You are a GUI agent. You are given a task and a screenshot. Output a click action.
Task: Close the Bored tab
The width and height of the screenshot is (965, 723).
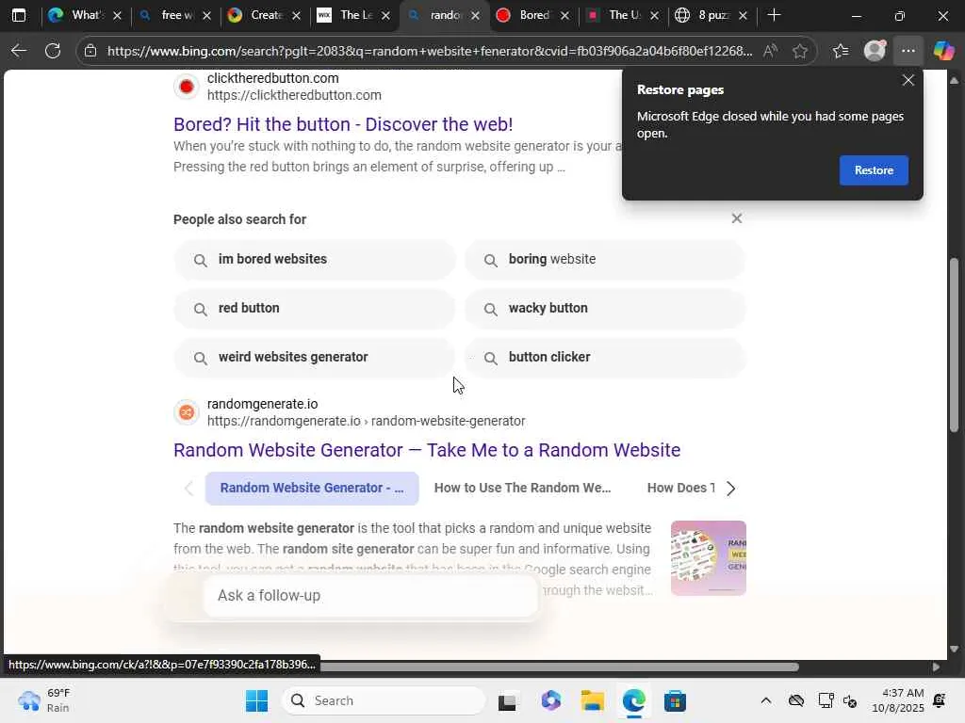tap(565, 15)
